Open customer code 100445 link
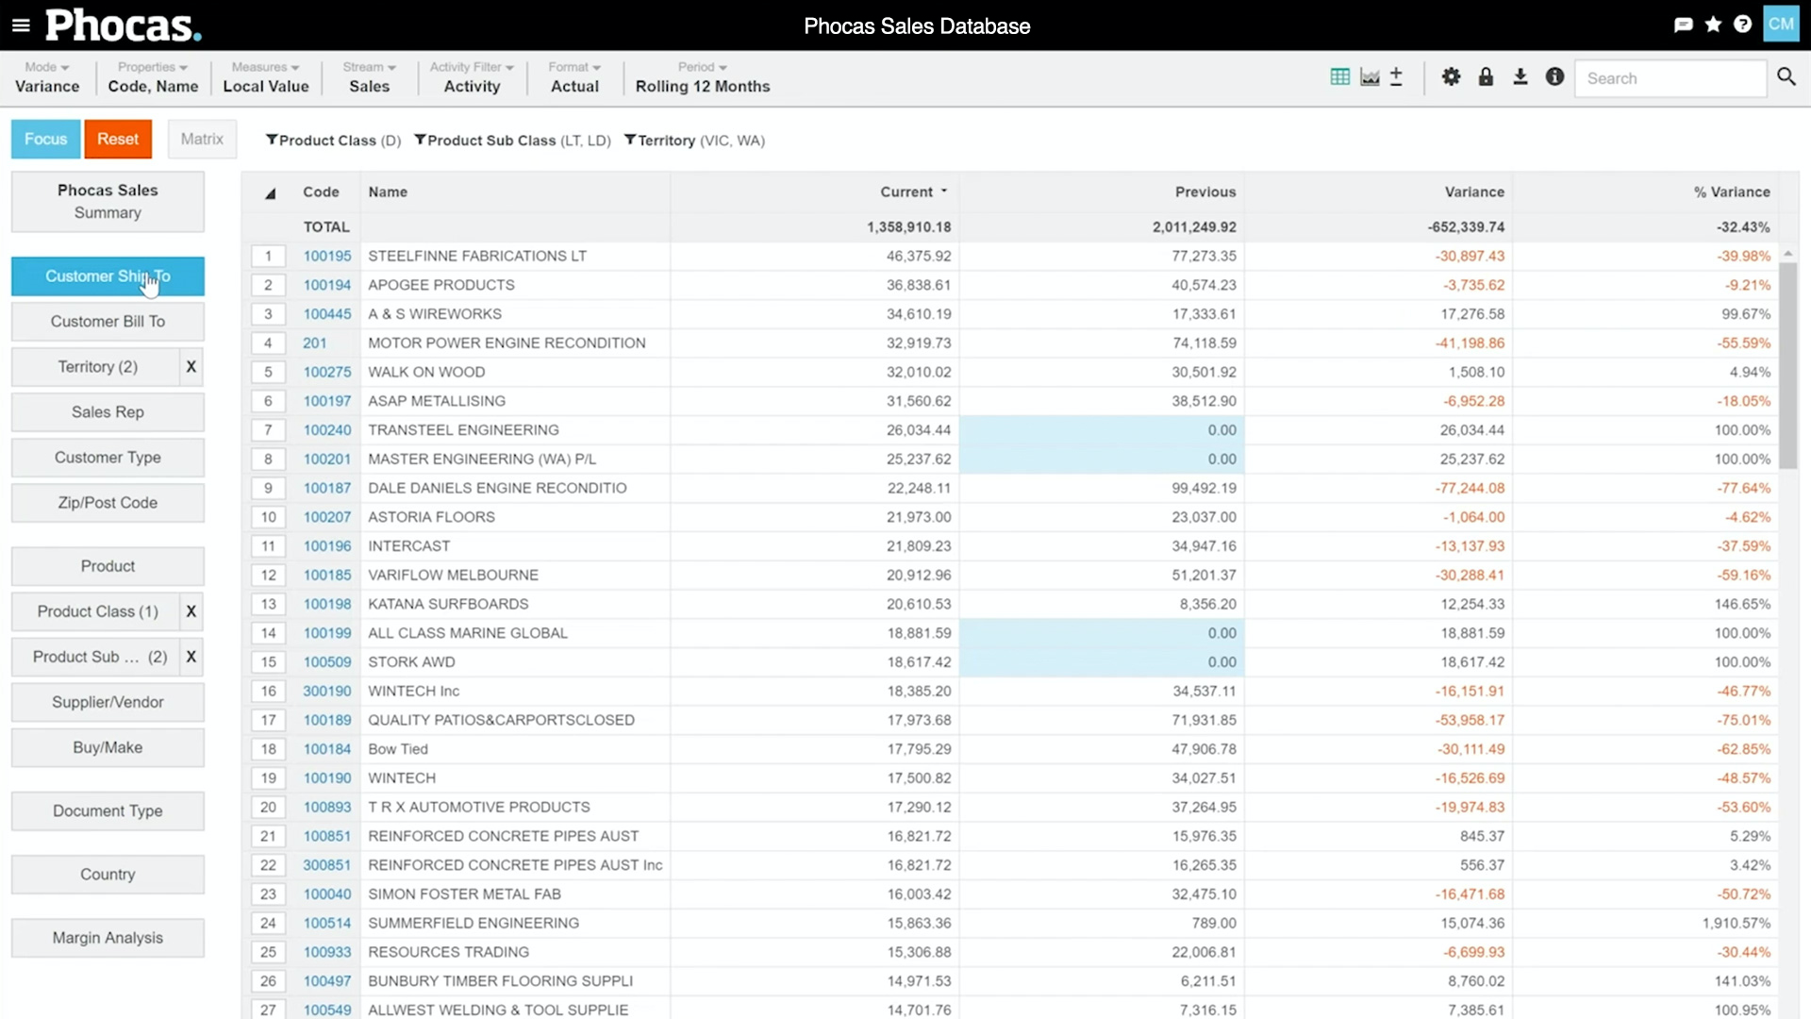 point(326,314)
